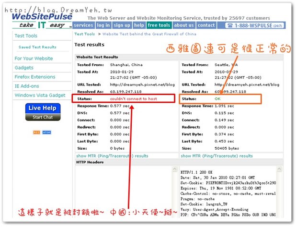Screen dimensions: 297x227
Task: Open Test Tools in the sidebar
Action: (x=26, y=36)
